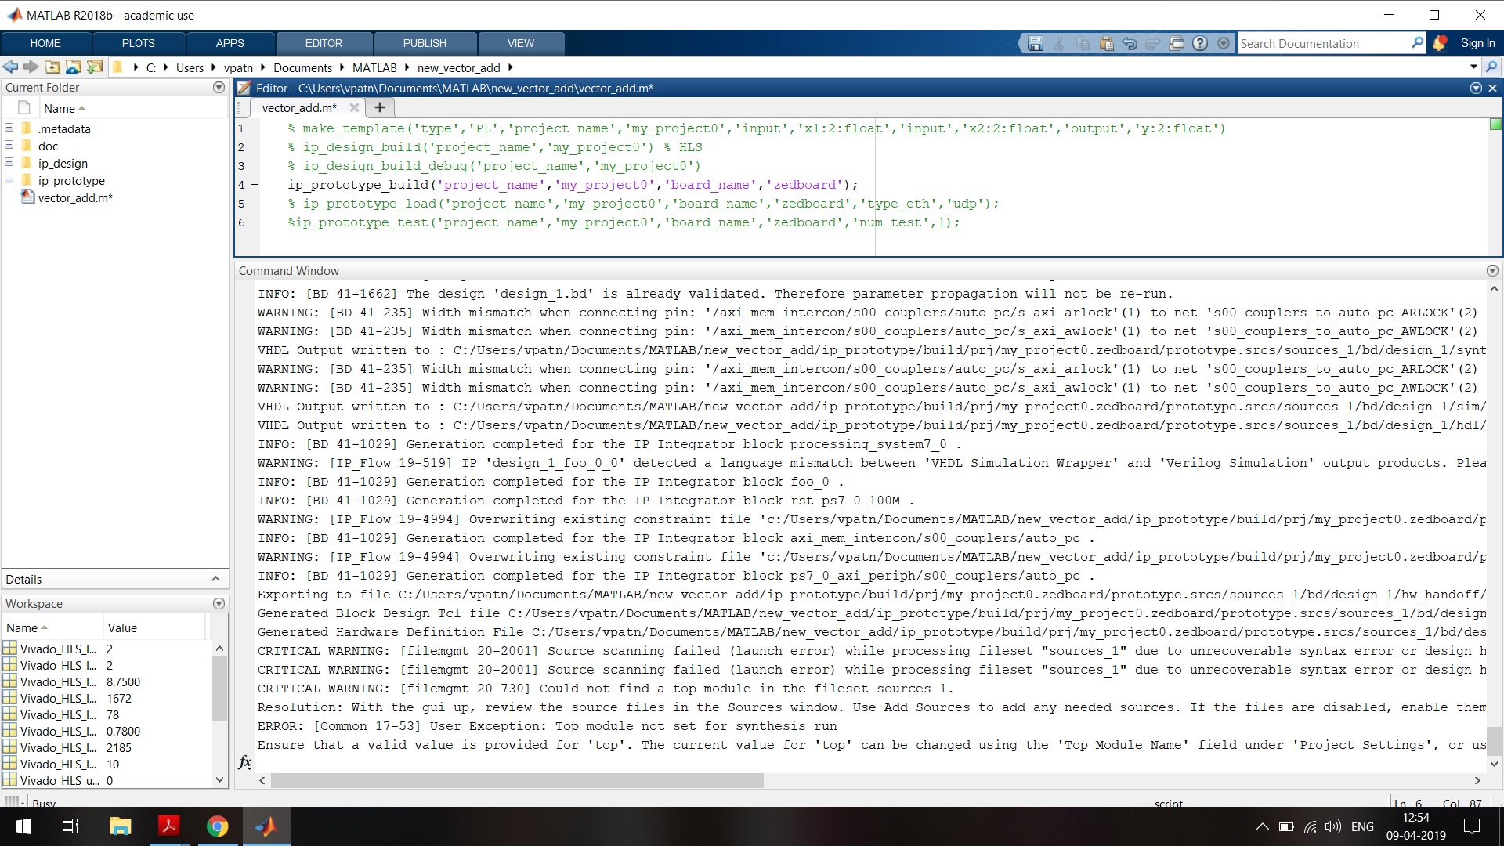Screen dimensions: 1504x846
Task: Click the Undo arrow icon
Action: click(1130, 44)
